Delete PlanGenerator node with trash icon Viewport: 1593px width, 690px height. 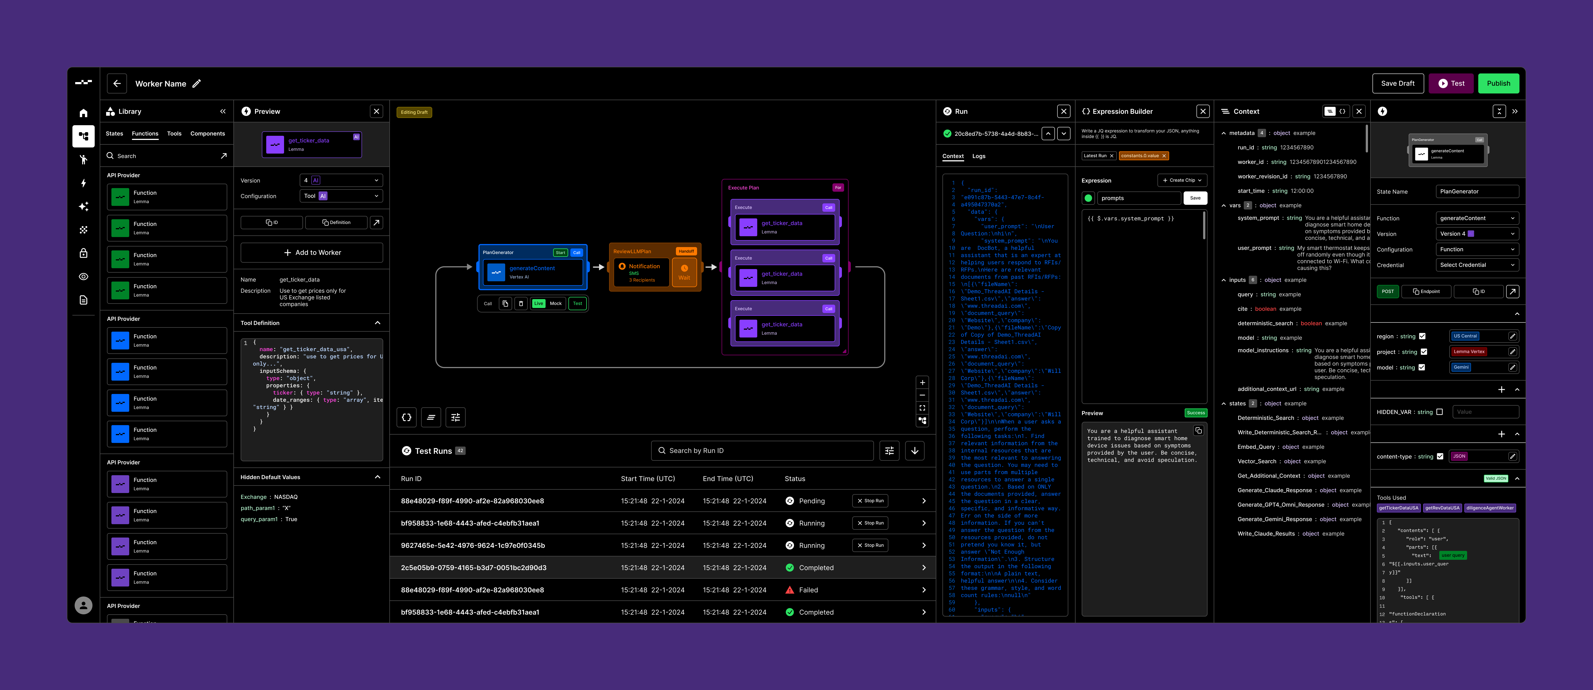pyautogui.click(x=521, y=303)
